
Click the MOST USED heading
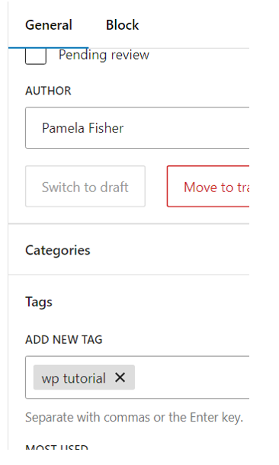click(x=56, y=447)
